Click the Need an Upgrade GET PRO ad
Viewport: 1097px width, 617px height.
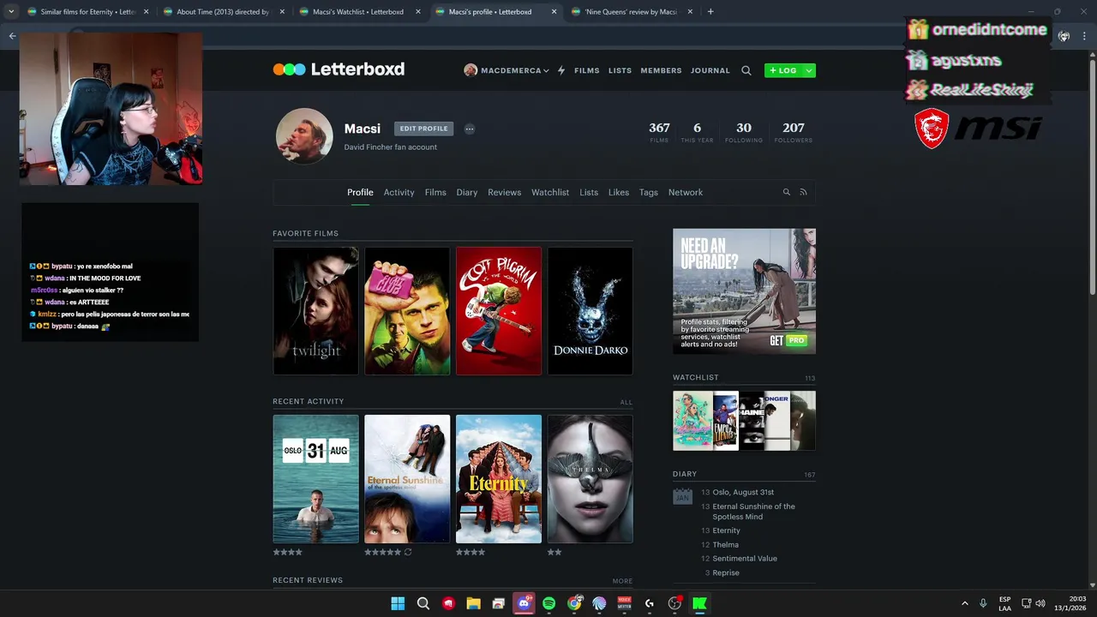click(x=744, y=291)
